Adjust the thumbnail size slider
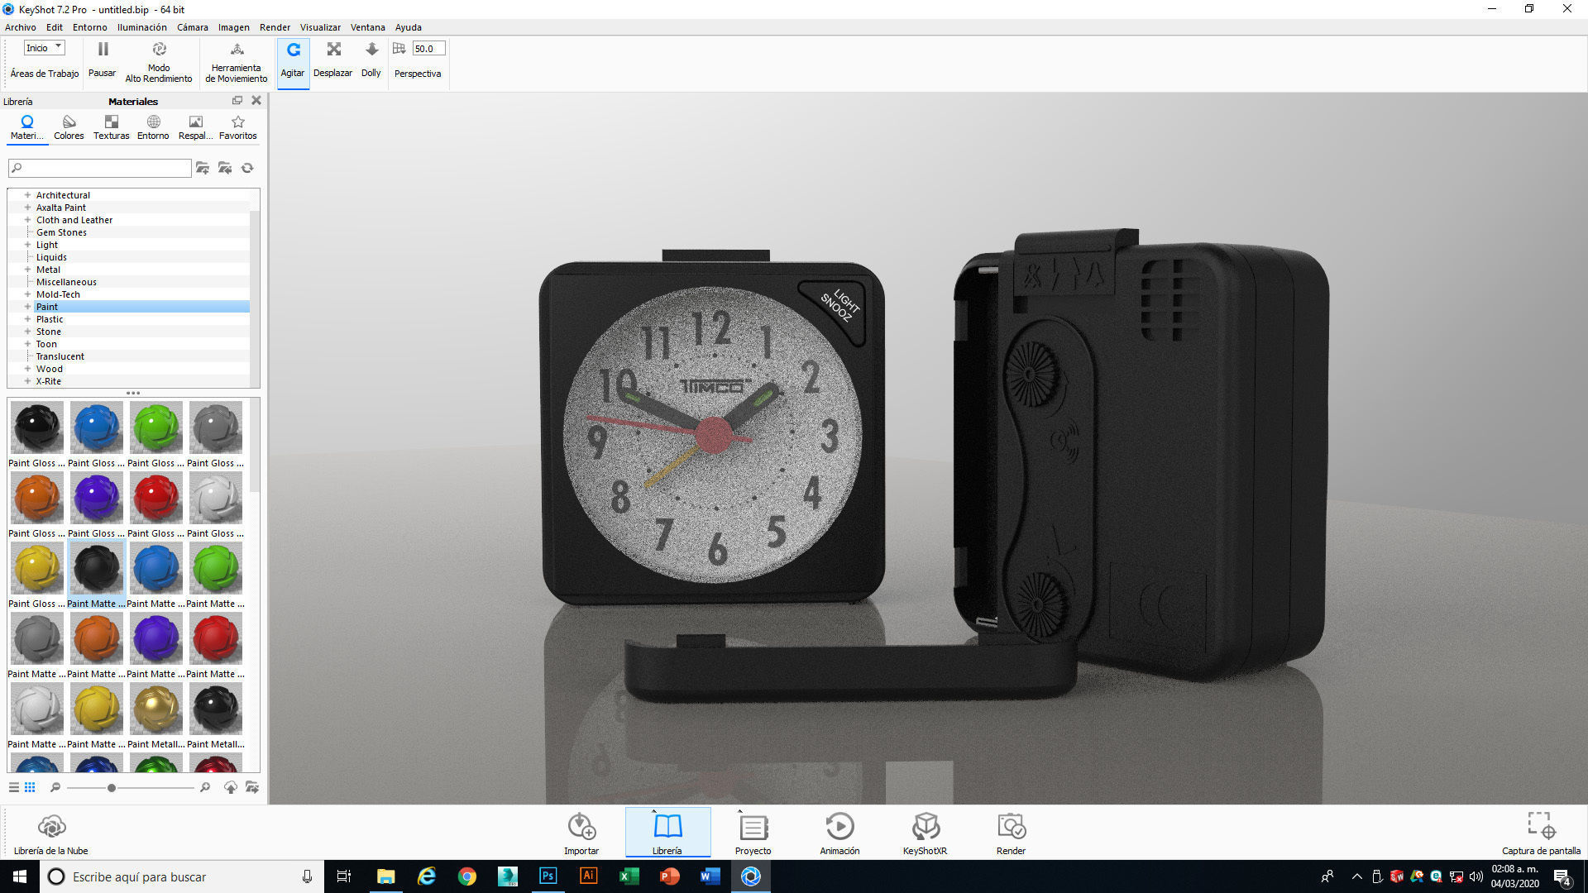This screenshot has height=893, width=1588. pos(112,788)
